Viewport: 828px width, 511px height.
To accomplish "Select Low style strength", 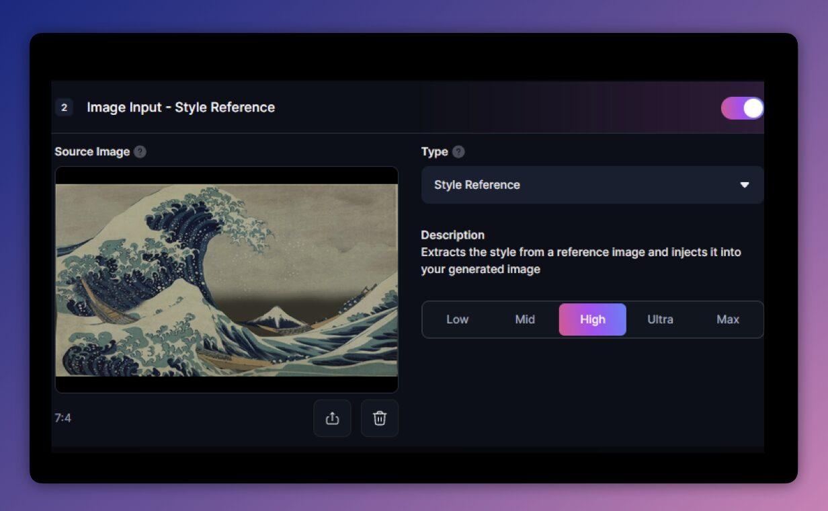I will pyautogui.click(x=457, y=319).
